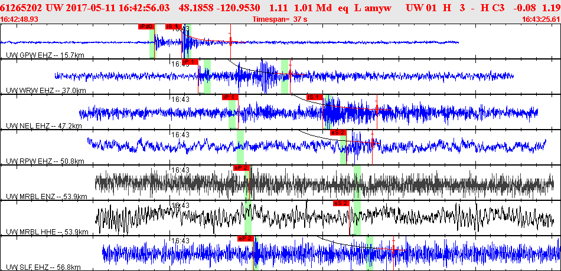This screenshot has width=561, height=271.
Task: Select the iPd0 pick flag on GPW trace
Action: [x=146, y=26]
